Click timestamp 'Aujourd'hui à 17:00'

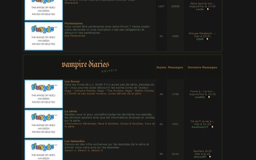202,6
